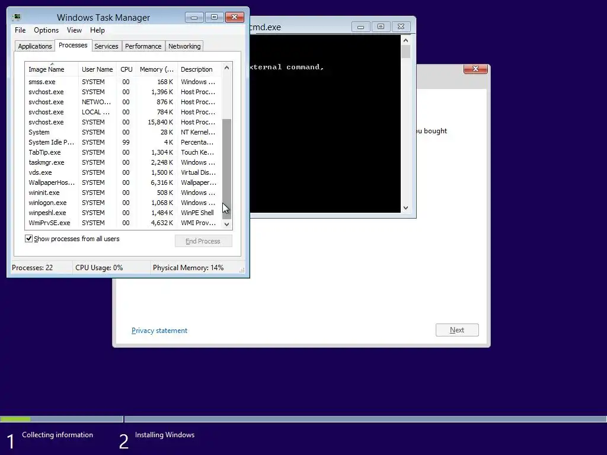Screen dimensions: 607x455
Task: Select svchost.exe row using 15,840 K
Action: [123, 122]
